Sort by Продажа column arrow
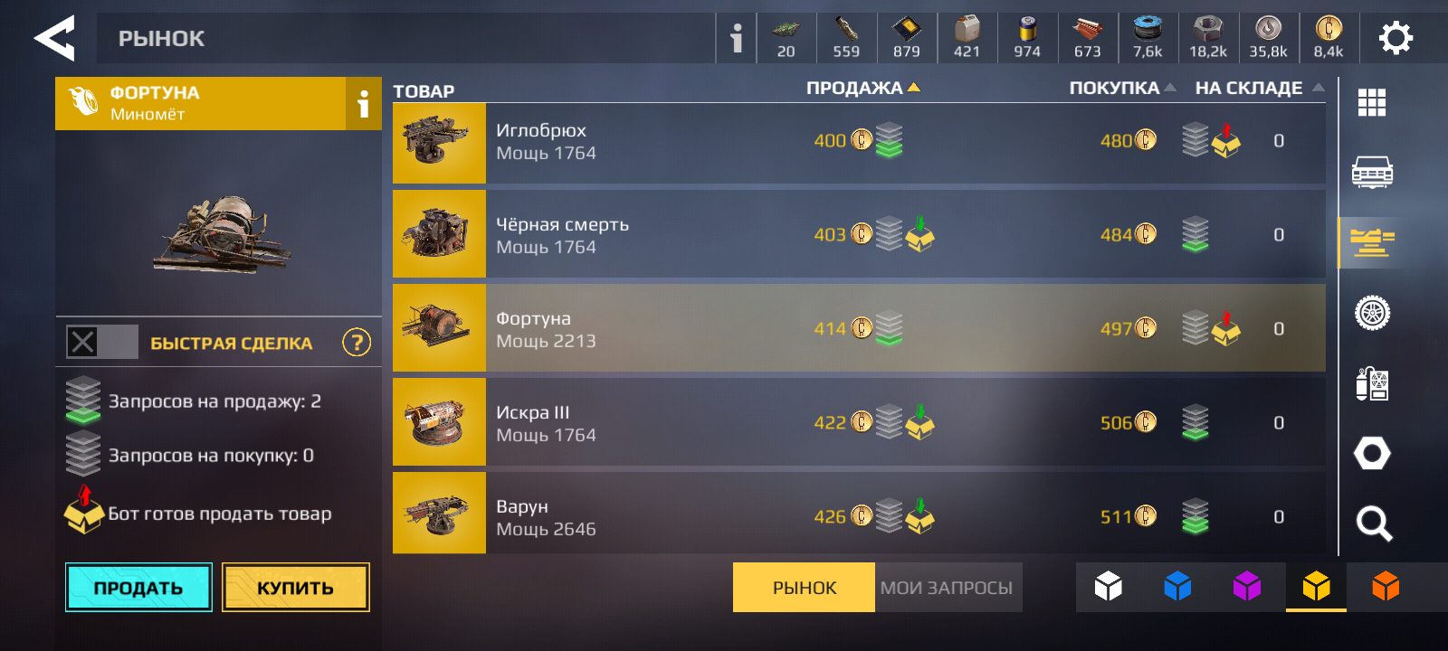The image size is (1448, 651). click(x=914, y=88)
